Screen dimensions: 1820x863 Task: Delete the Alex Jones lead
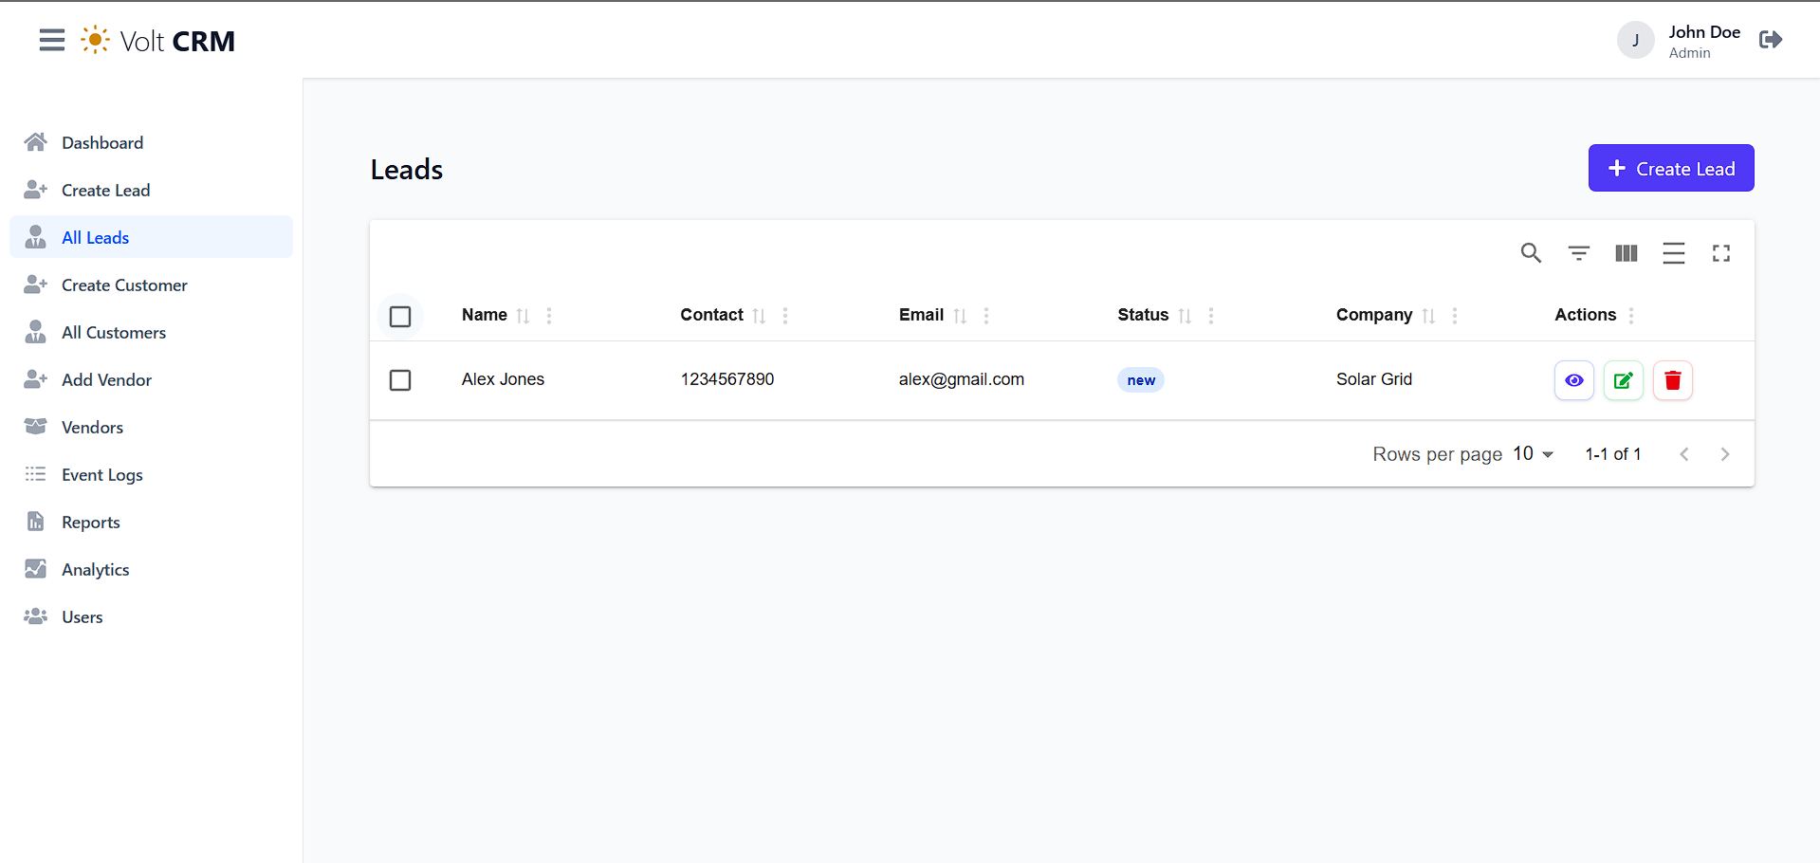coord(1672,380)
